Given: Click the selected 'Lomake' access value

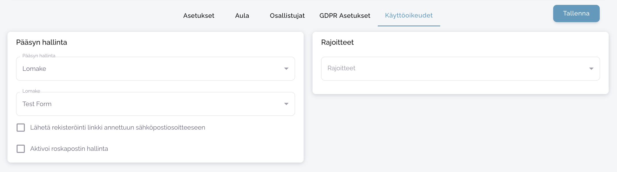Looking at the screenshot, I should pos(34,69).
